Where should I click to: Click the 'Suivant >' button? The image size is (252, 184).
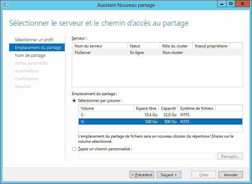click(169, 175)
